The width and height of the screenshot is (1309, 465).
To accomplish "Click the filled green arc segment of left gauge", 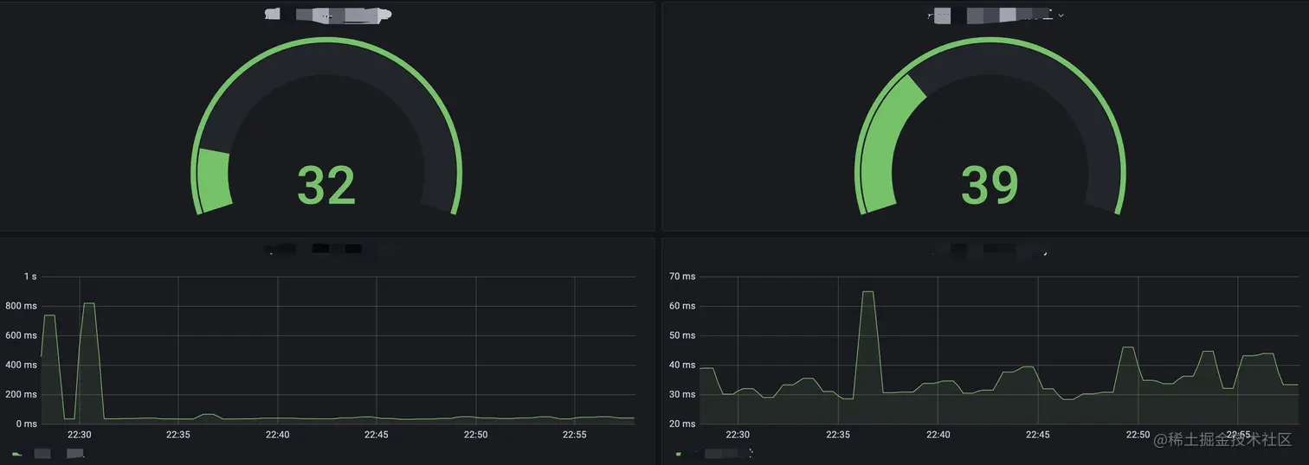I will tap(216, 181).
